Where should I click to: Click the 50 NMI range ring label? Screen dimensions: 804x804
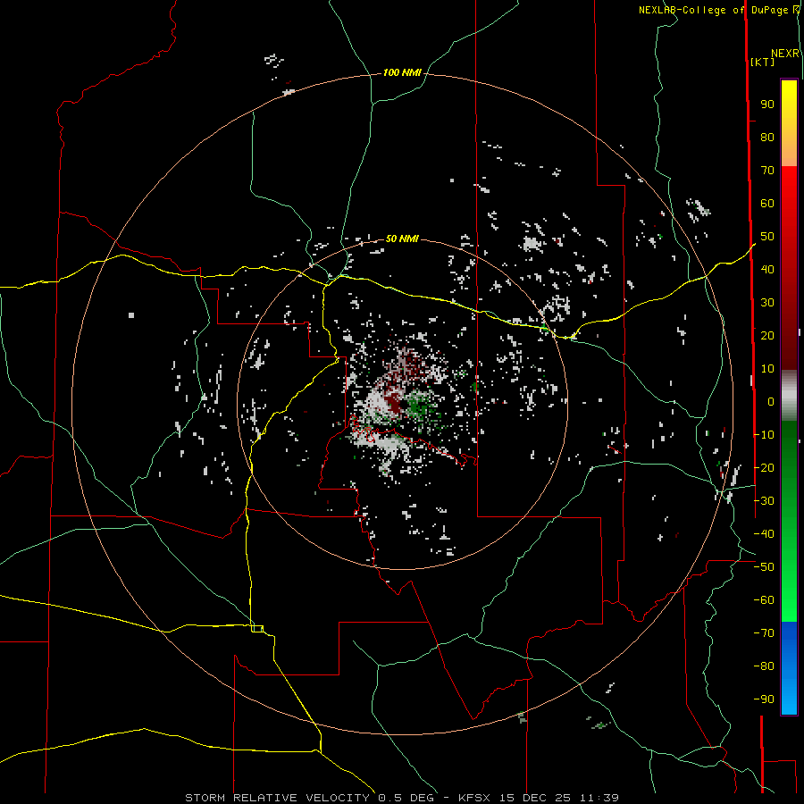click(x=402, y=239)
